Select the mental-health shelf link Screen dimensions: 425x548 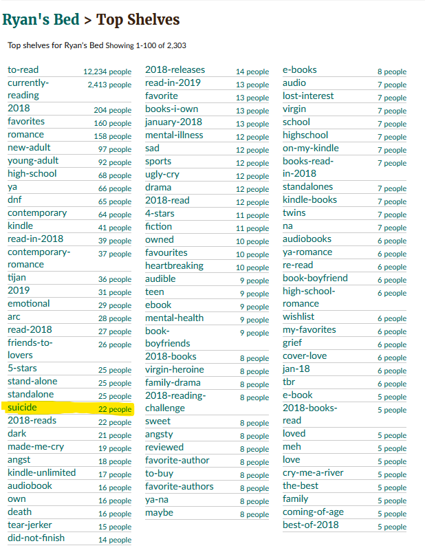(x=175, y=318)
